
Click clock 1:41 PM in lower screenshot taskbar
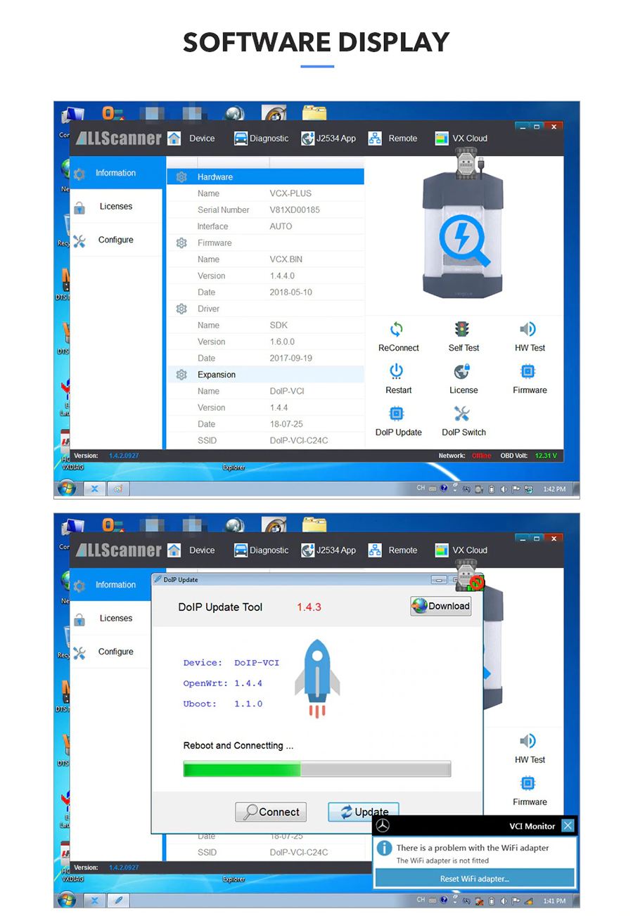(554, 900)
